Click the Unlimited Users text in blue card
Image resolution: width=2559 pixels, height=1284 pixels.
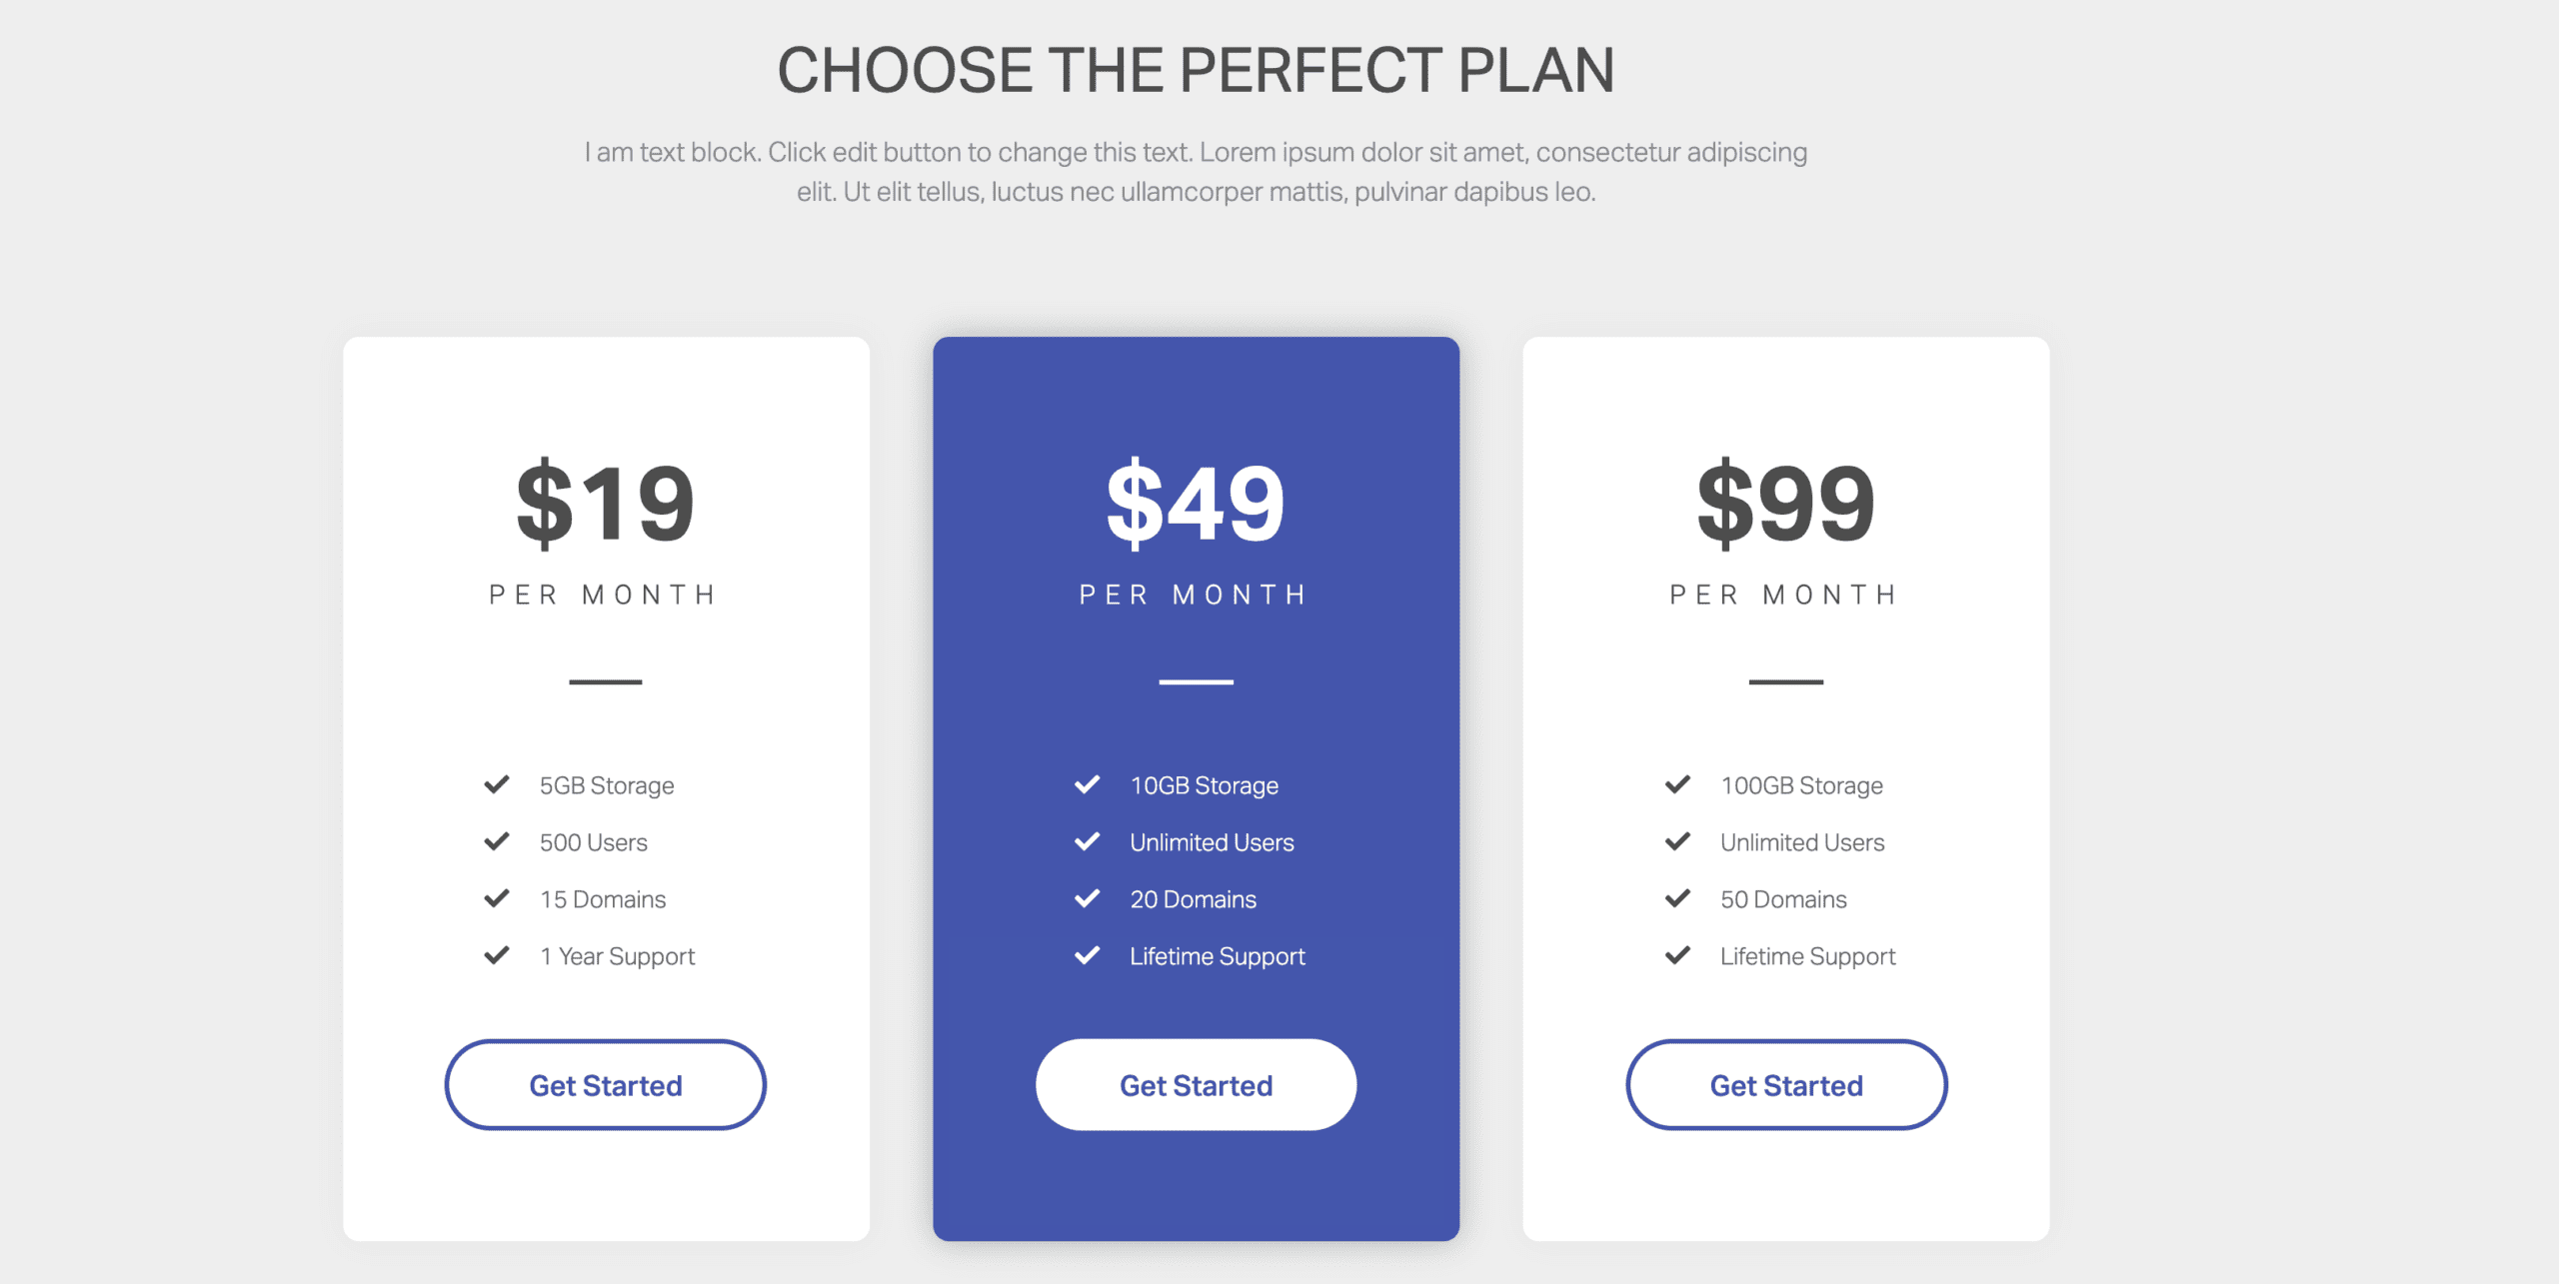1212,842
